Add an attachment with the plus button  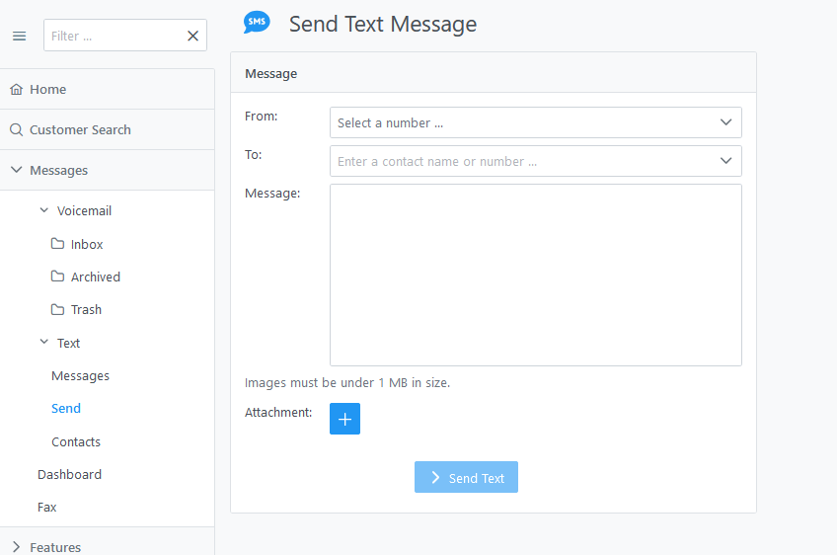coord(344,419)
